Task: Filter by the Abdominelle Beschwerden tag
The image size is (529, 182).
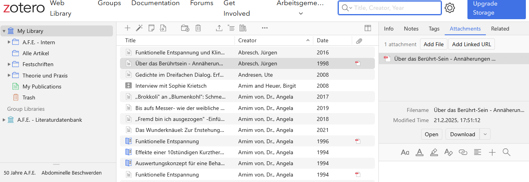Action: [x=71, y=173]
